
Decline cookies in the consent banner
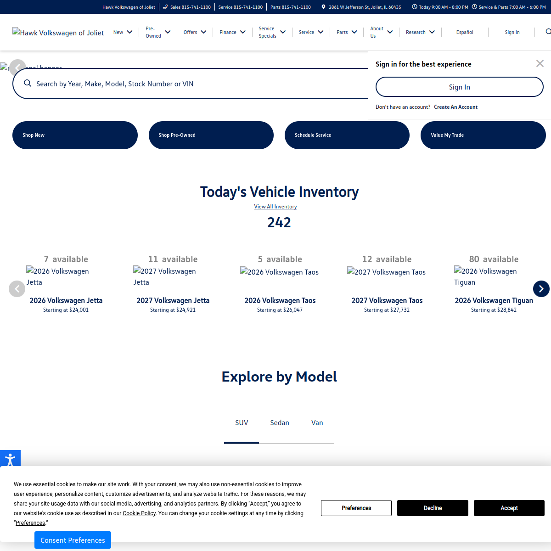pos(433,508)
